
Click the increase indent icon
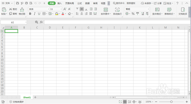click(x=95, y=9)
